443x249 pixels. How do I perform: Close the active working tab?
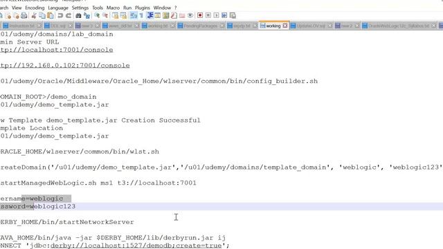[x=284, y=26]
